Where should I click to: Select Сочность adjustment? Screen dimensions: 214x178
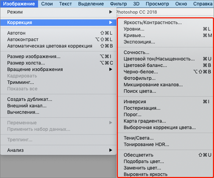tap(165, 52)
